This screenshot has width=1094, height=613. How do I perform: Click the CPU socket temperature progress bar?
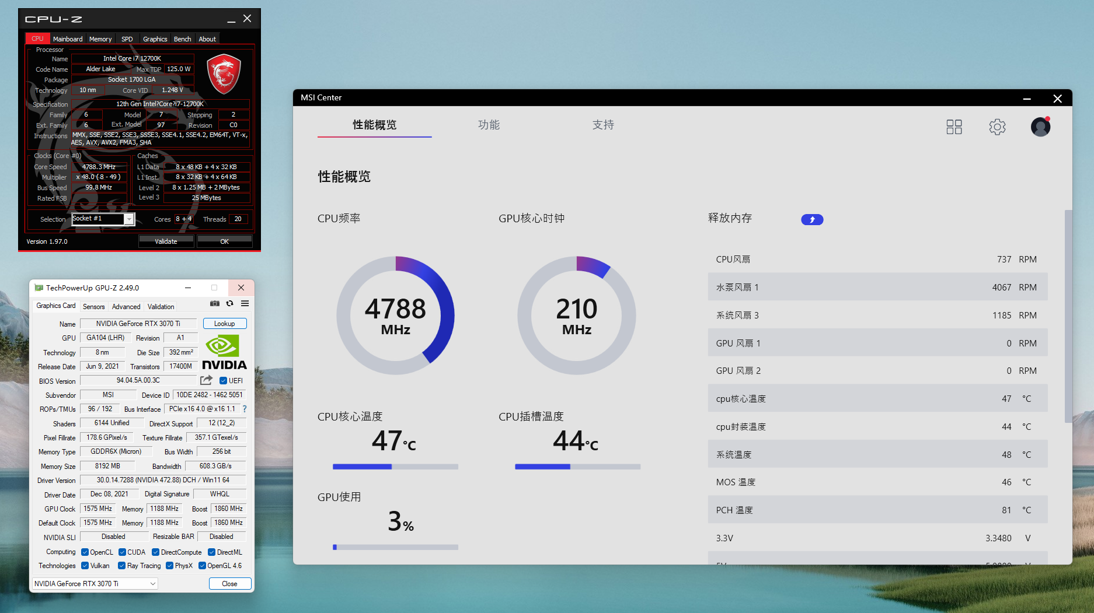click(x=577, y=467)
